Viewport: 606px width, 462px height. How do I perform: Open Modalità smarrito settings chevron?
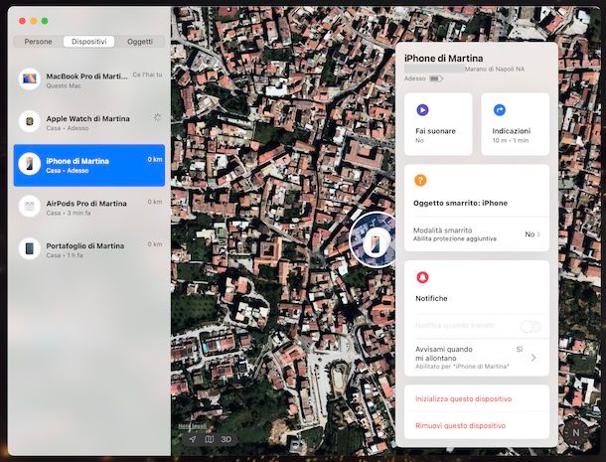point(538,234)
